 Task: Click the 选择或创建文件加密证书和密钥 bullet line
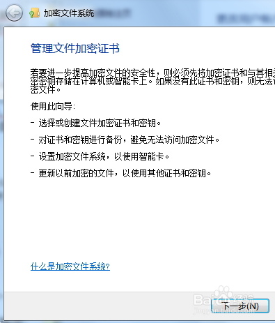(95, 123)
